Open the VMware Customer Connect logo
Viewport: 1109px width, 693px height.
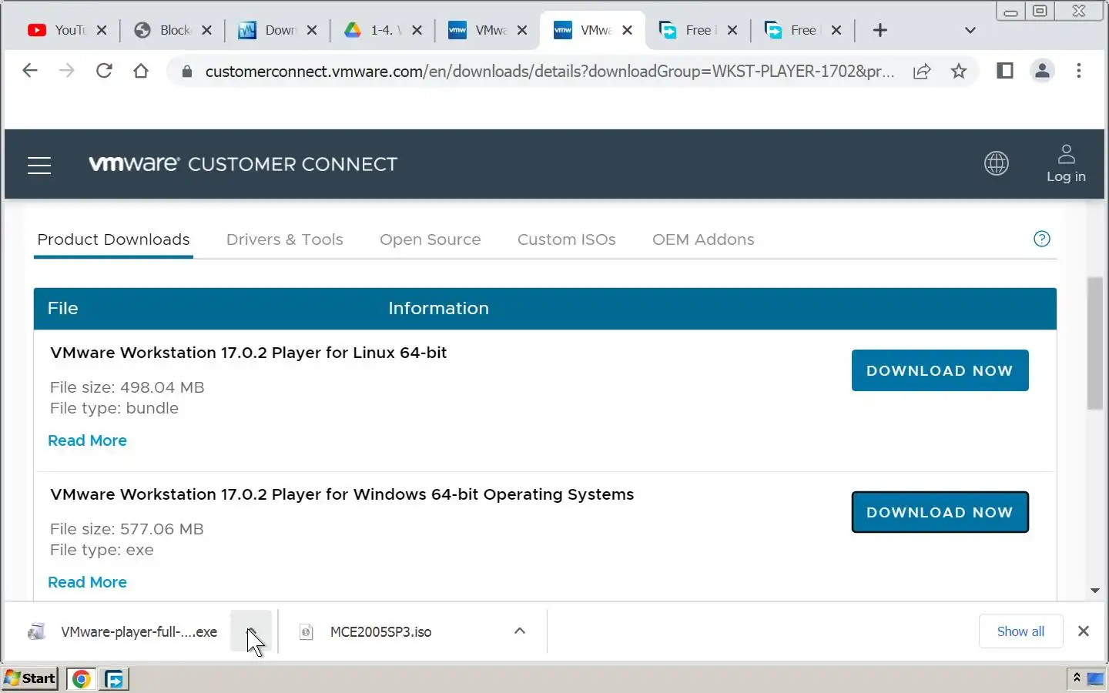click(x=243, y=164)
